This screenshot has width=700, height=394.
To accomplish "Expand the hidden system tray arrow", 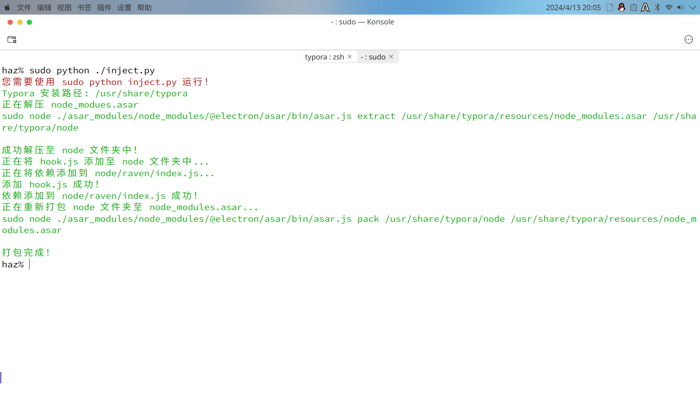I will (693, 7).
